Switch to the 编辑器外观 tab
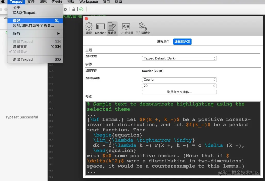Screen dimensions: 265x181 (182, 42)
